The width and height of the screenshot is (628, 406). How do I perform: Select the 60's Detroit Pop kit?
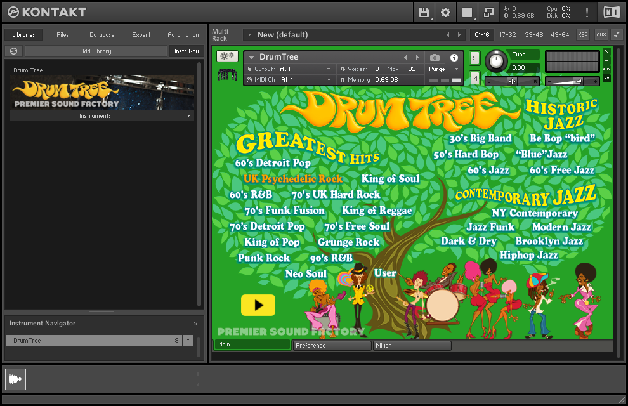(273, 163)
